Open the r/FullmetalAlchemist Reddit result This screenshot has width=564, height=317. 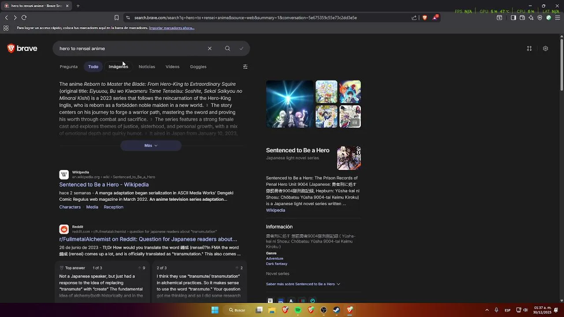pyautogui.click(x=148, y=239)
